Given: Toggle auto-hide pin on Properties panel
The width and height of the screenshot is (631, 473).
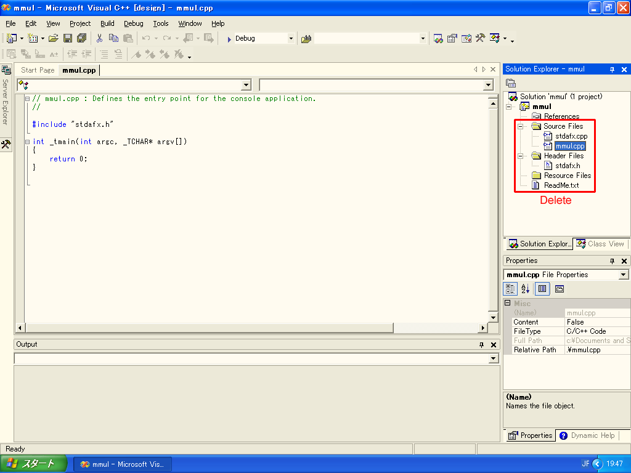Looking at the screenshot, I should [x=612, y=261].
